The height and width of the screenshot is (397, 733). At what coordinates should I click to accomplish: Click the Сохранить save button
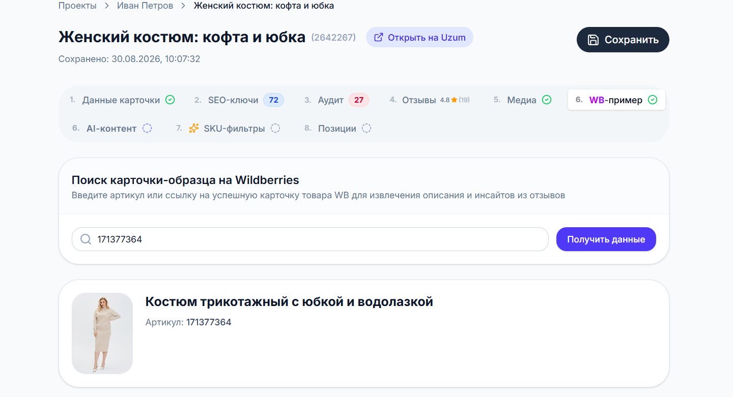coord(623,40)
